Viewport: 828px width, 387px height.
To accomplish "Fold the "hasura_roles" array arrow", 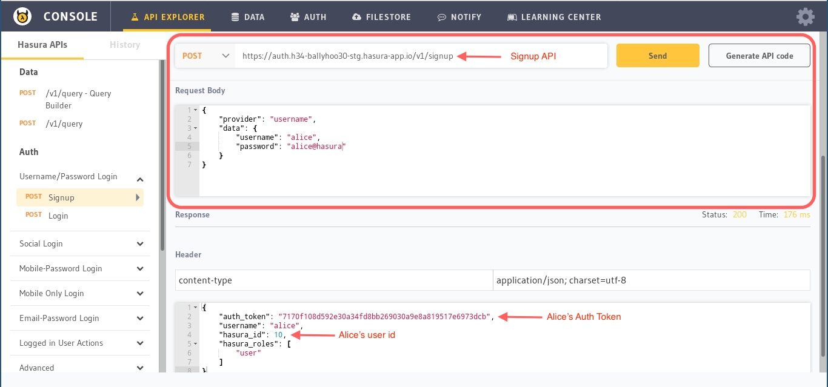I will pos(196,344).
